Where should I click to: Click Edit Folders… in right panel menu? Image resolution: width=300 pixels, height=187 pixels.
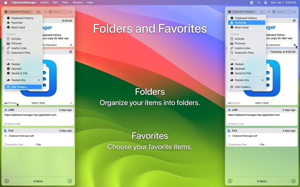click(247, 87)
